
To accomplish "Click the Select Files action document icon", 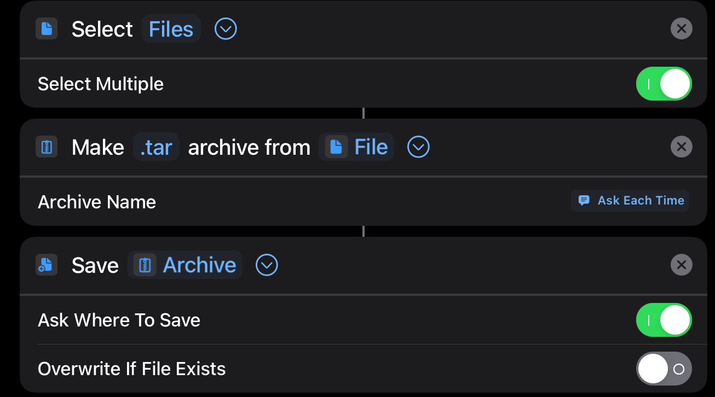I will click(x=47, y=29).
